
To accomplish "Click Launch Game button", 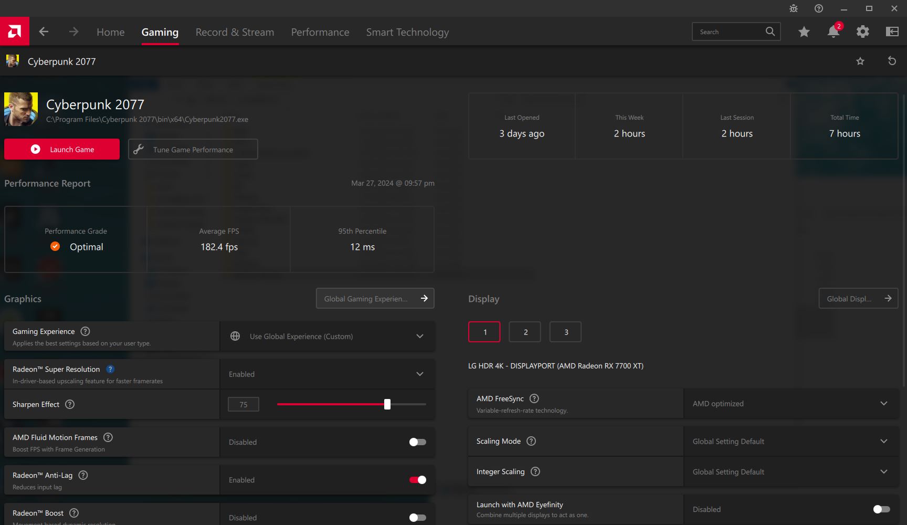I will tap(62, 149).
